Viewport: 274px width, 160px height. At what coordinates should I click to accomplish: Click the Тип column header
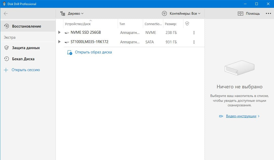click(x=122, y=24)
